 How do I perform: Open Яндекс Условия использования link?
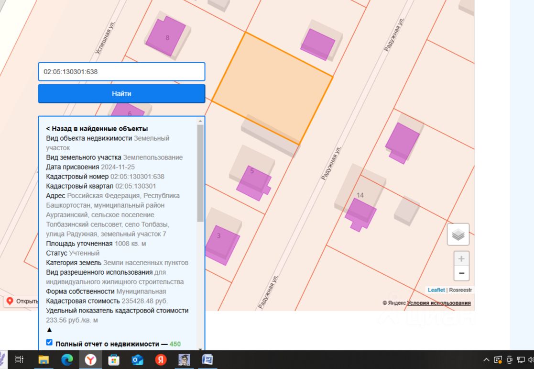(439, 303)
